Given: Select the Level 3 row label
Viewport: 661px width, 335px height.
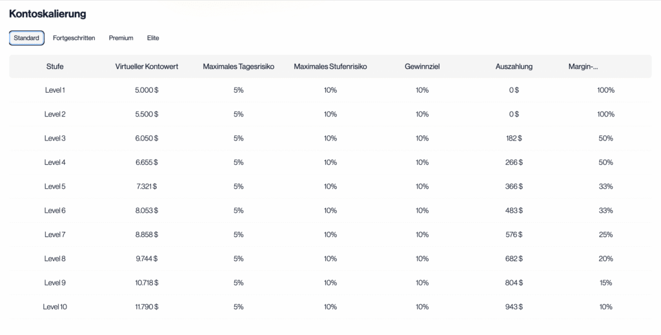Looking at the screenshot, I should pos(55,139).
